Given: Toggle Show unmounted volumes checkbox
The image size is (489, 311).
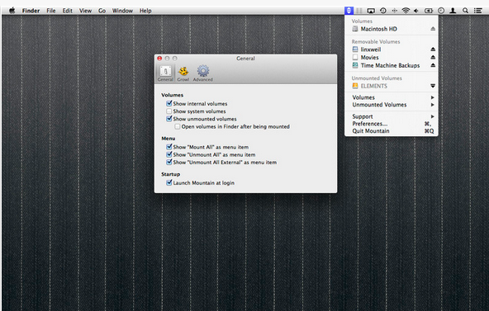Looking at the screenshot, I should click(169, 119).
